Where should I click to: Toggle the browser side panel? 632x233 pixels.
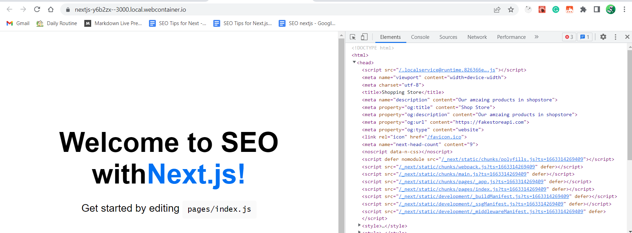[597, 10]
